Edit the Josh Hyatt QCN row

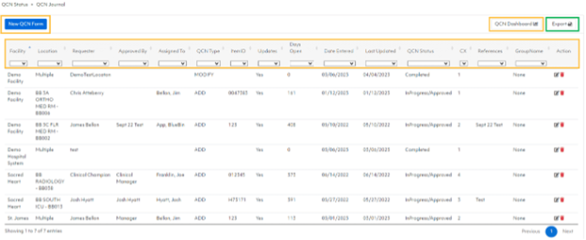pos(556,200)
